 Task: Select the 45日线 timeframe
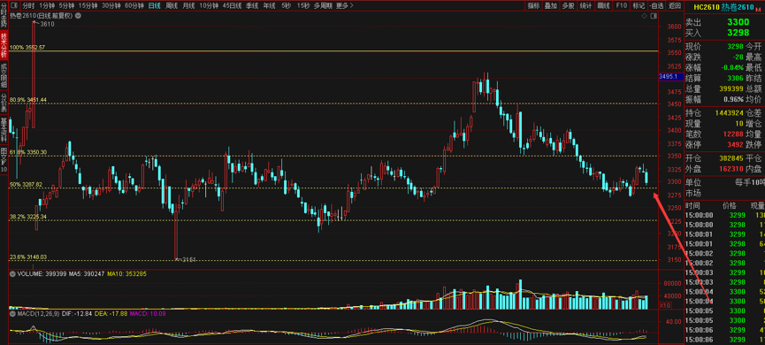(232, 6)
